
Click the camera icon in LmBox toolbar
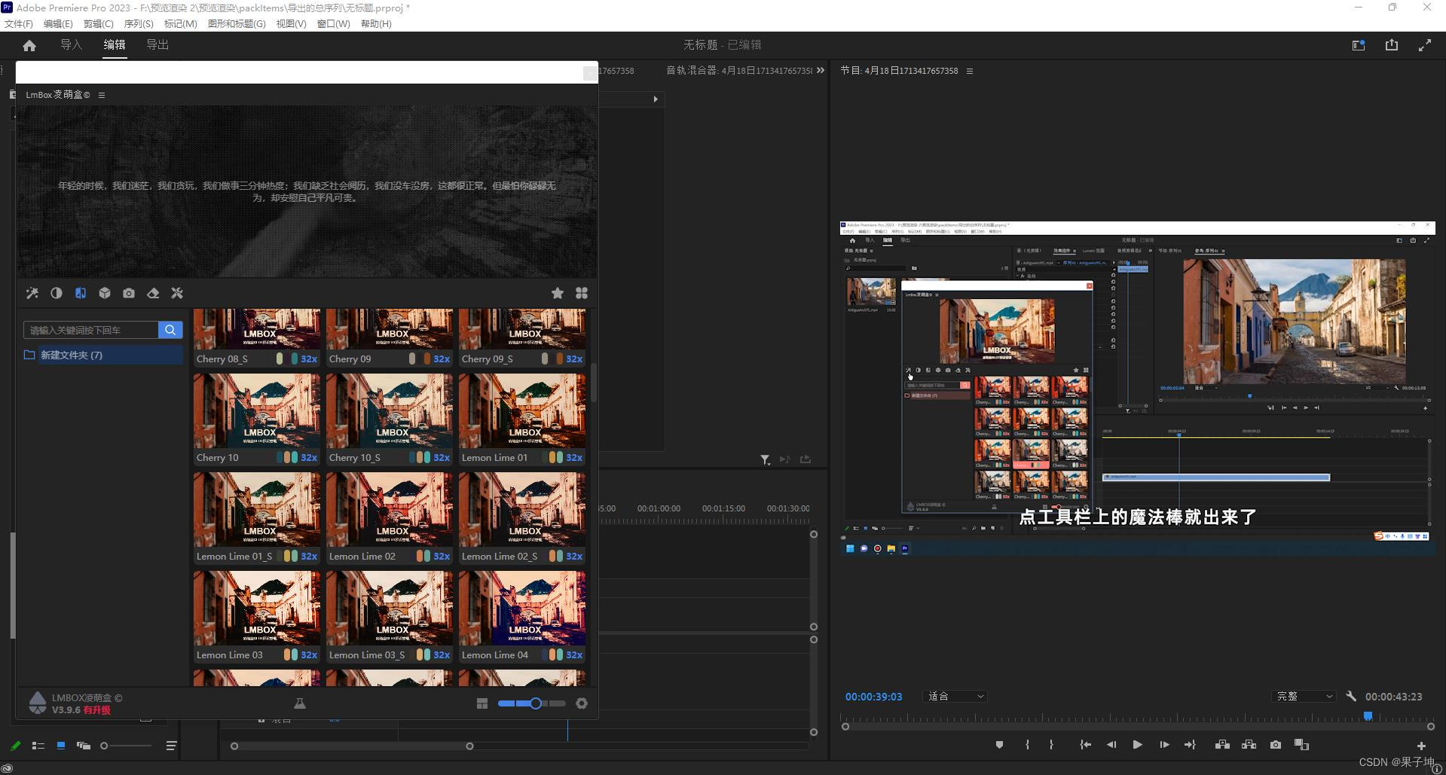(129, 293)
